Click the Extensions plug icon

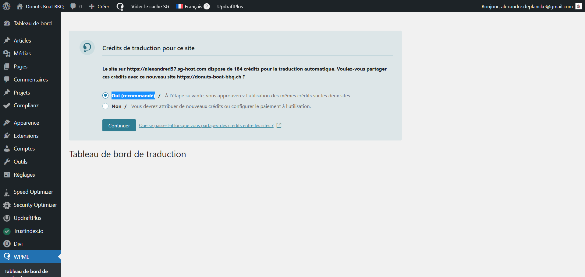(x=7, y=136)
